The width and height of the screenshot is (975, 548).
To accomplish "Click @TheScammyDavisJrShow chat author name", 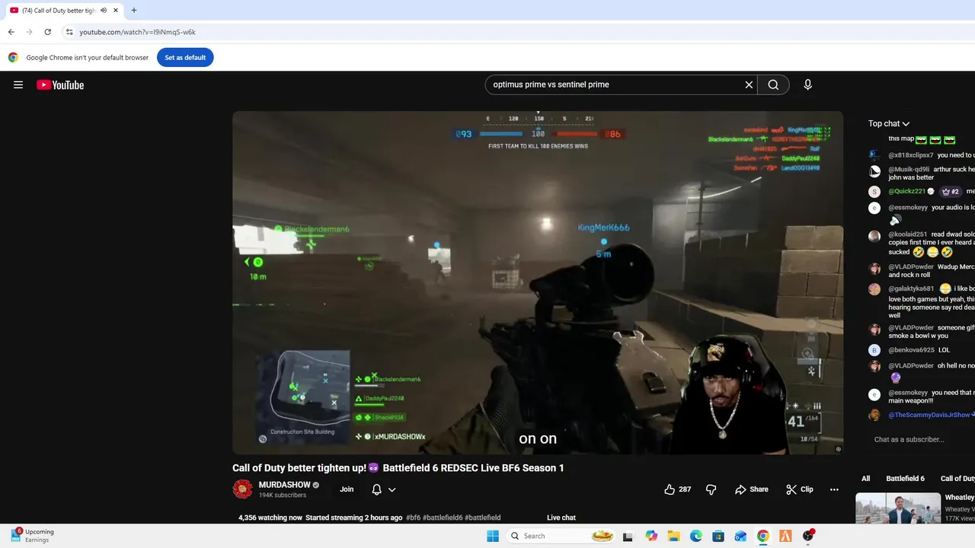I will [x=929, y=415].
